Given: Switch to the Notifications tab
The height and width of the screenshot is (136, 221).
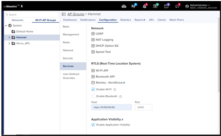Looking at the screenshot, I should pyautogui.click(x=88, y=20).
